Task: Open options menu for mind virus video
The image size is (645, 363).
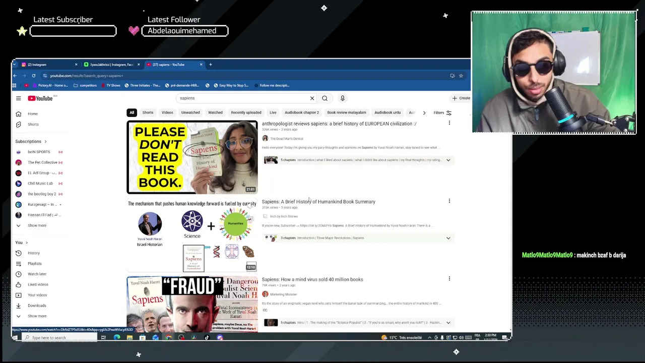Action: (449, 278)
